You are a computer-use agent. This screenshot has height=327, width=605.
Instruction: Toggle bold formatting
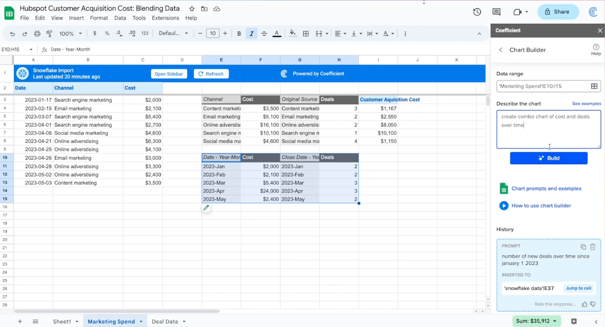[x=239, y=33]
